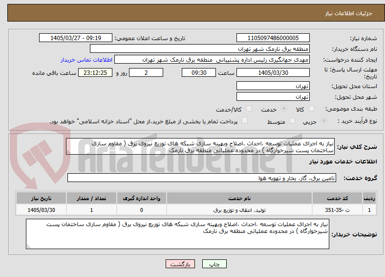
Task: Click service name cell تولید، انتقال و توزیع برق
Action: (x=239, y=210)
